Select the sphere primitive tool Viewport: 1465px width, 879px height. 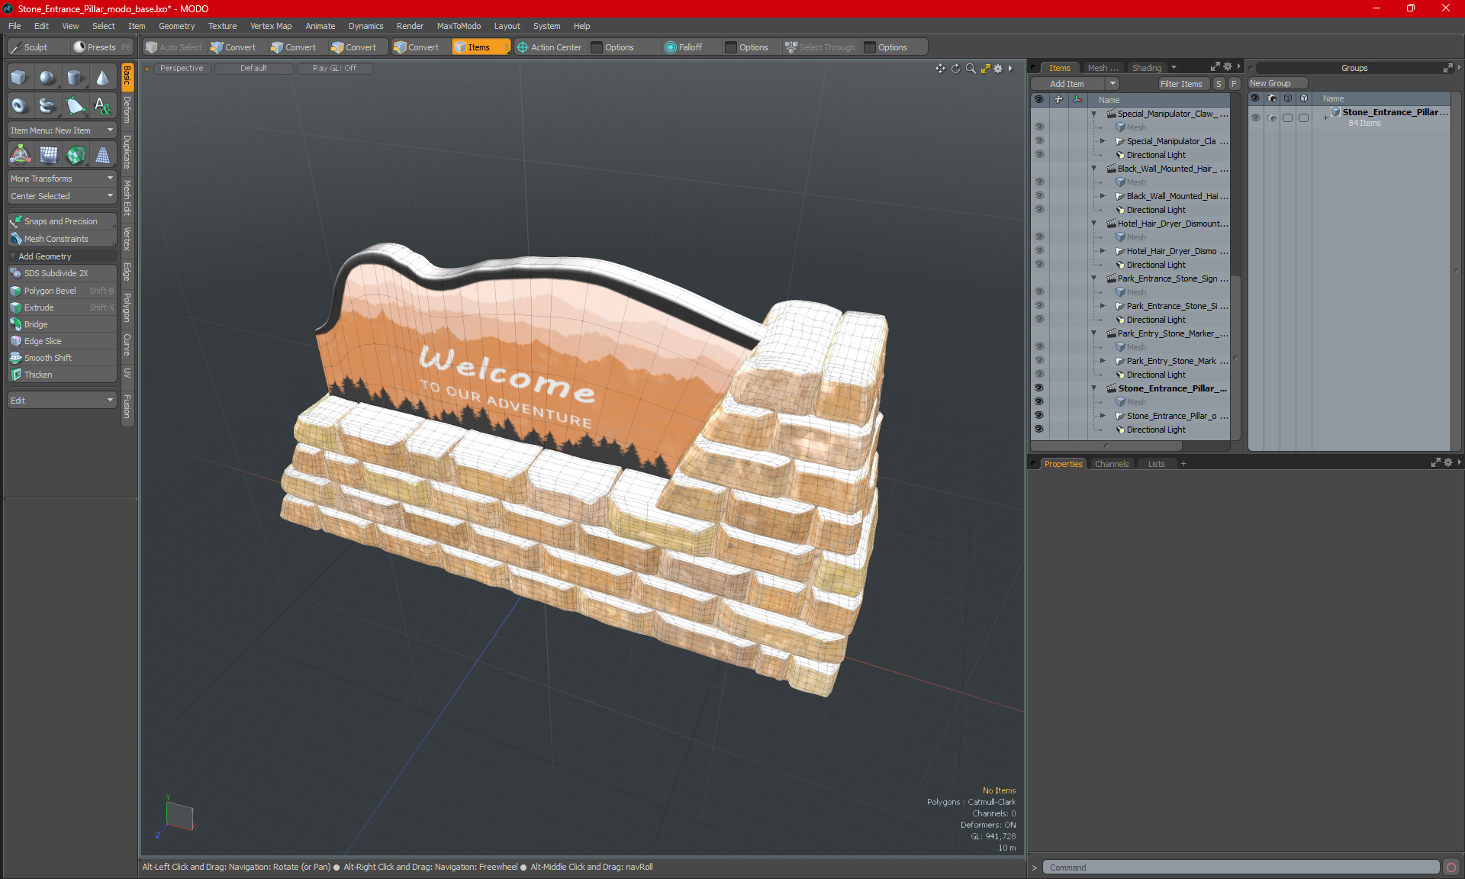click(47, 77)
